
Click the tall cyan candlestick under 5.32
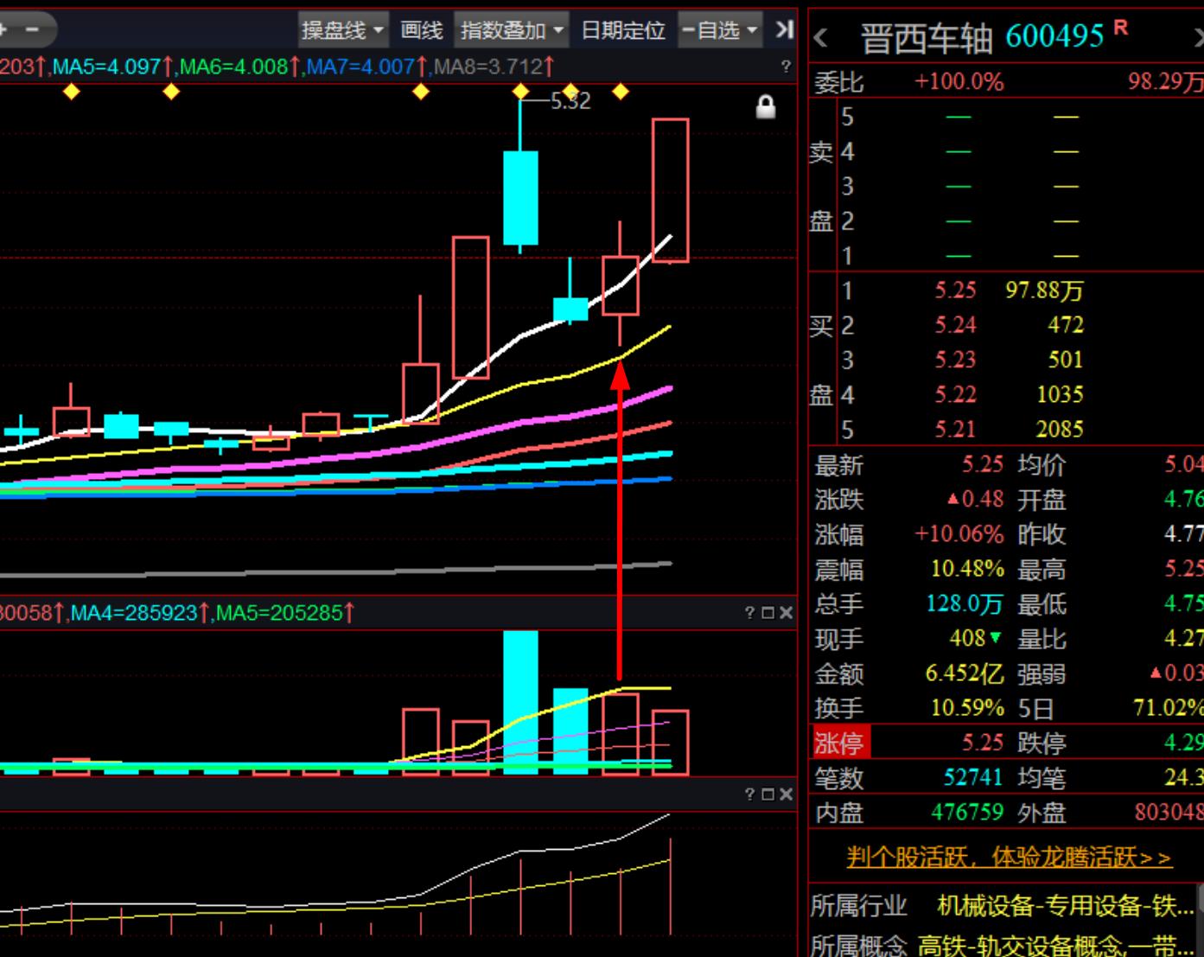point(520,198)
